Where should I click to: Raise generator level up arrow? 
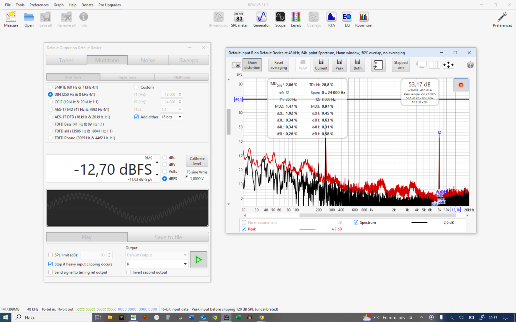tap(157, 162)
